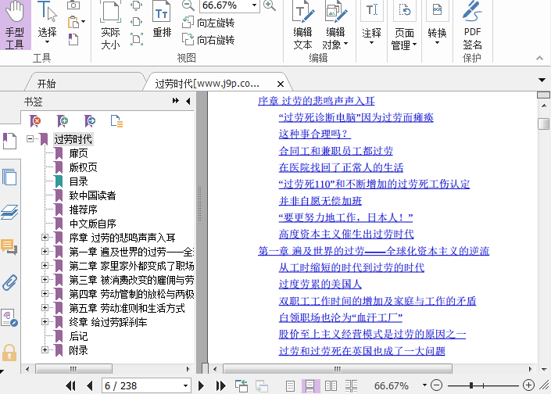Expand the 第三章 bookmark node
Screen dimensions: 551x394
45,279
